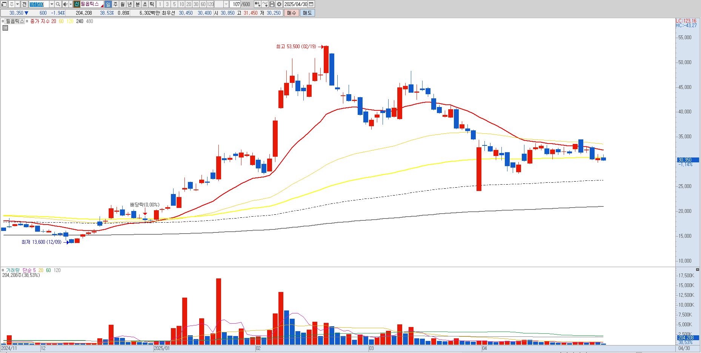Click the arrow icon at volume panel top-right
The height and width of the screenshot is (353, 701).
[698, 270]
